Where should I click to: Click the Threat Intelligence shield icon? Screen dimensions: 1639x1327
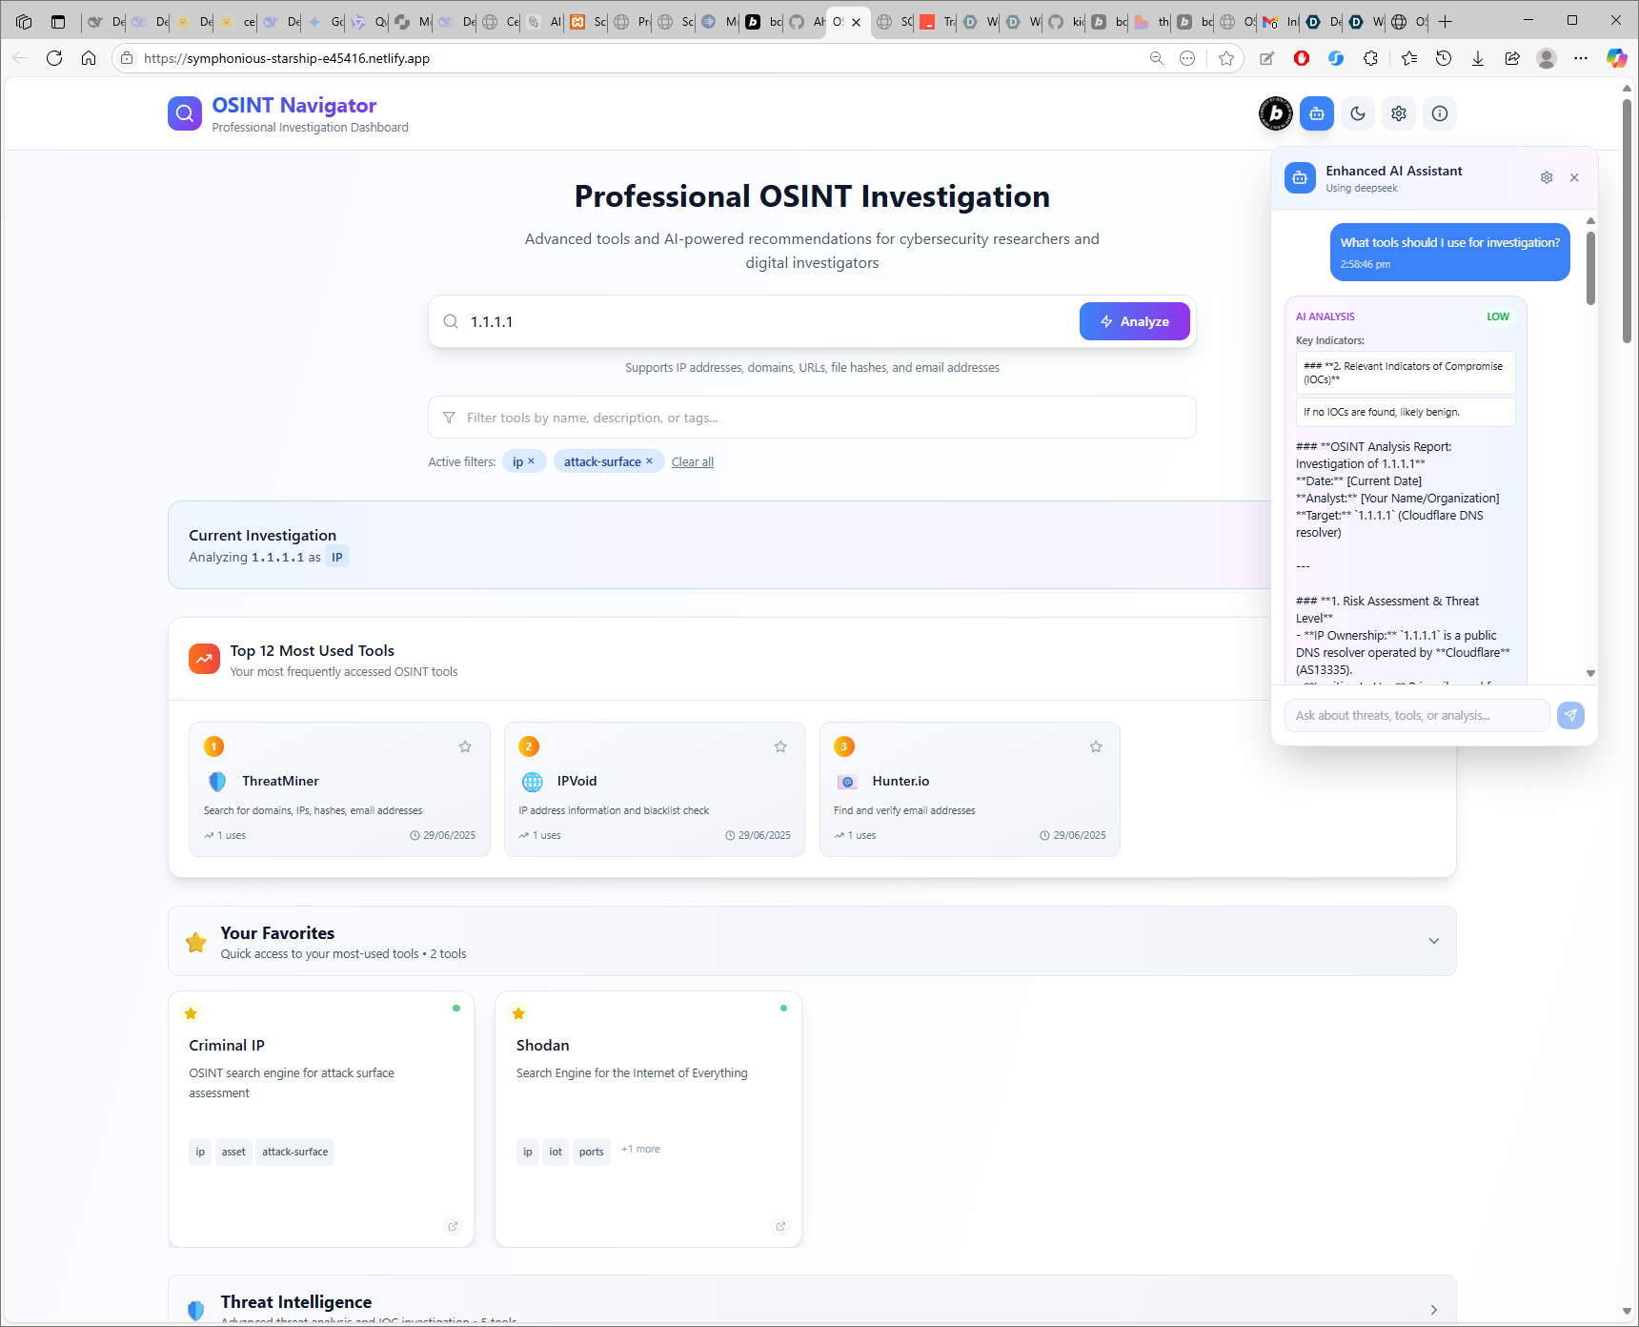coord(196,1310)
